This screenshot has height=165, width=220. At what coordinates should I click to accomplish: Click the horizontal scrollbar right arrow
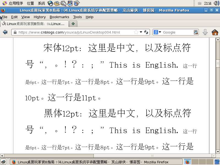[x=214, y=156]
